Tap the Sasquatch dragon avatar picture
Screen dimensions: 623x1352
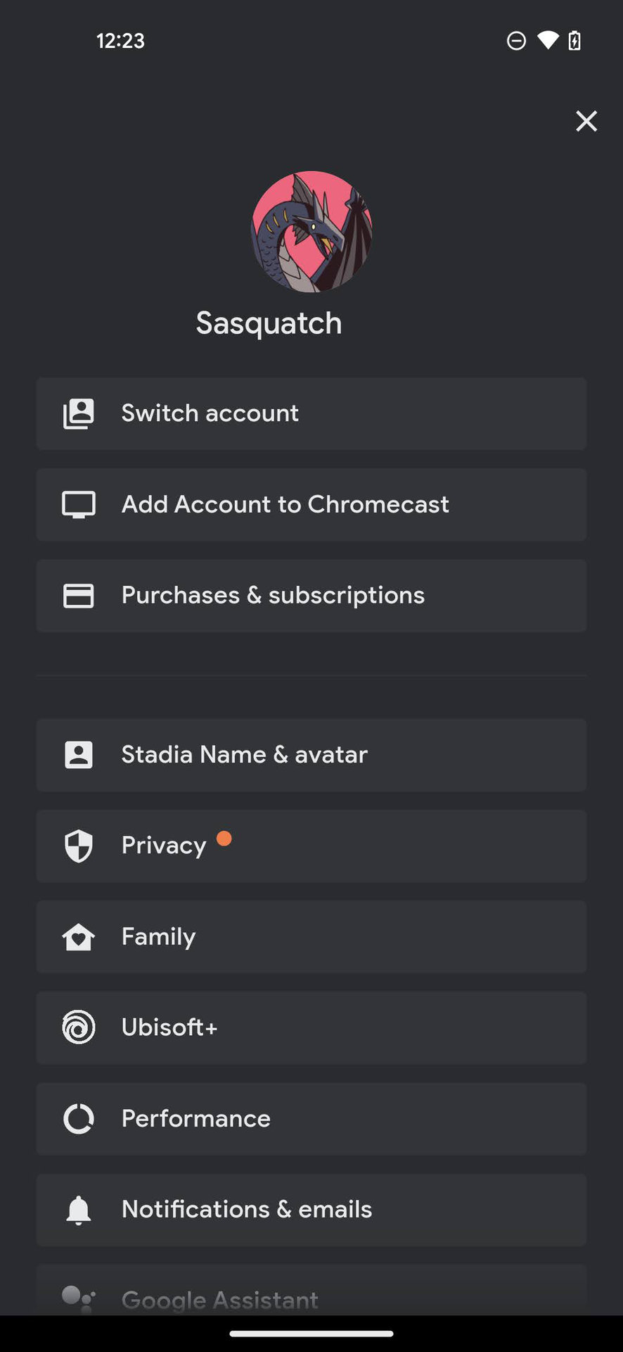tap(311, 232)
